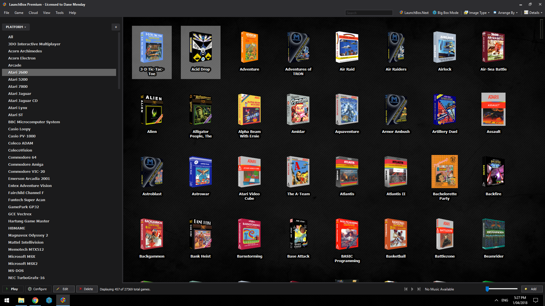Open the Cloud menu
The height and width of the screenshot is (306, 545).
[x=33, y=13]
